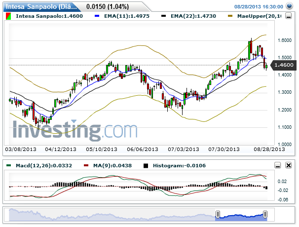Click the Histogram:-0.0106 label
Image resolution: width=299 pixels, height=227 pixels.
coord(179,165)
